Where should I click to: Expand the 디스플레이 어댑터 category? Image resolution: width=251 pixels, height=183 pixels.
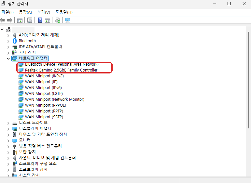(x=8, y=129)
